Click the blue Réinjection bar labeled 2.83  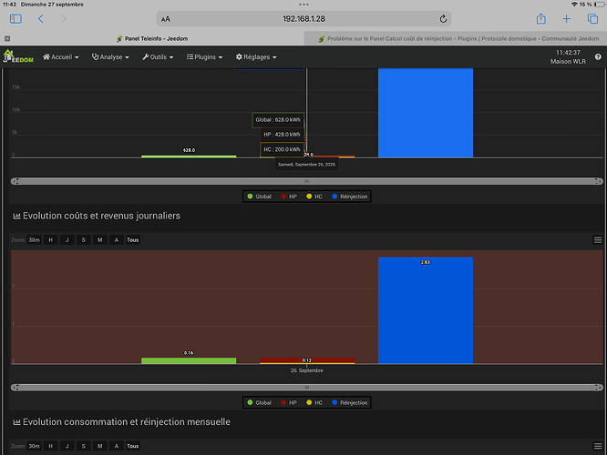coord(426,310)
